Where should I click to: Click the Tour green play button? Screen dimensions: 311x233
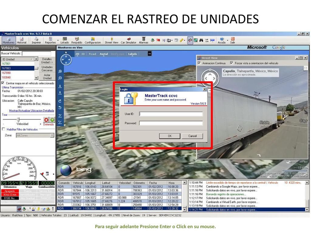[52, 120]
